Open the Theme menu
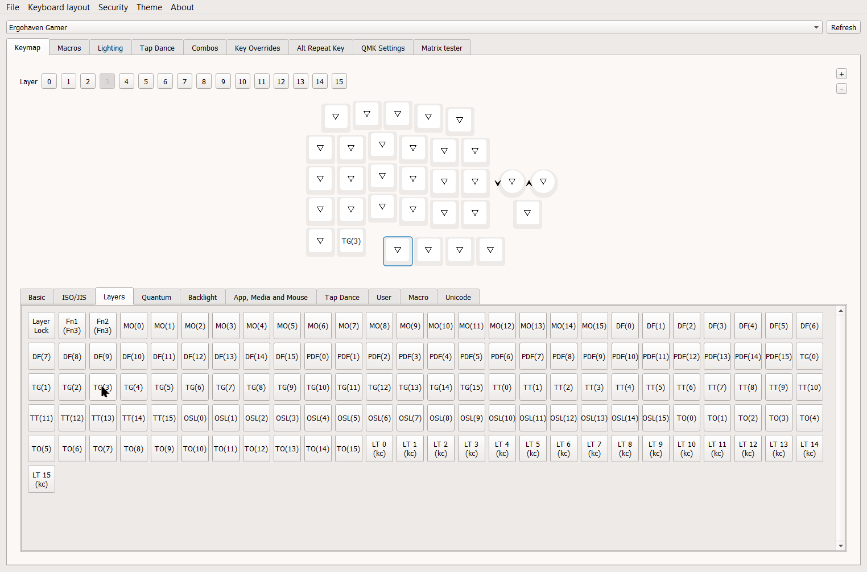867x572 pixels. click(149, 7)
